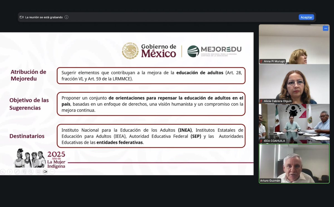Screen dimensions: 334x207
Task: Click the '(INEA)' text in the Destinatarios box
Action: tap(185, 130)
